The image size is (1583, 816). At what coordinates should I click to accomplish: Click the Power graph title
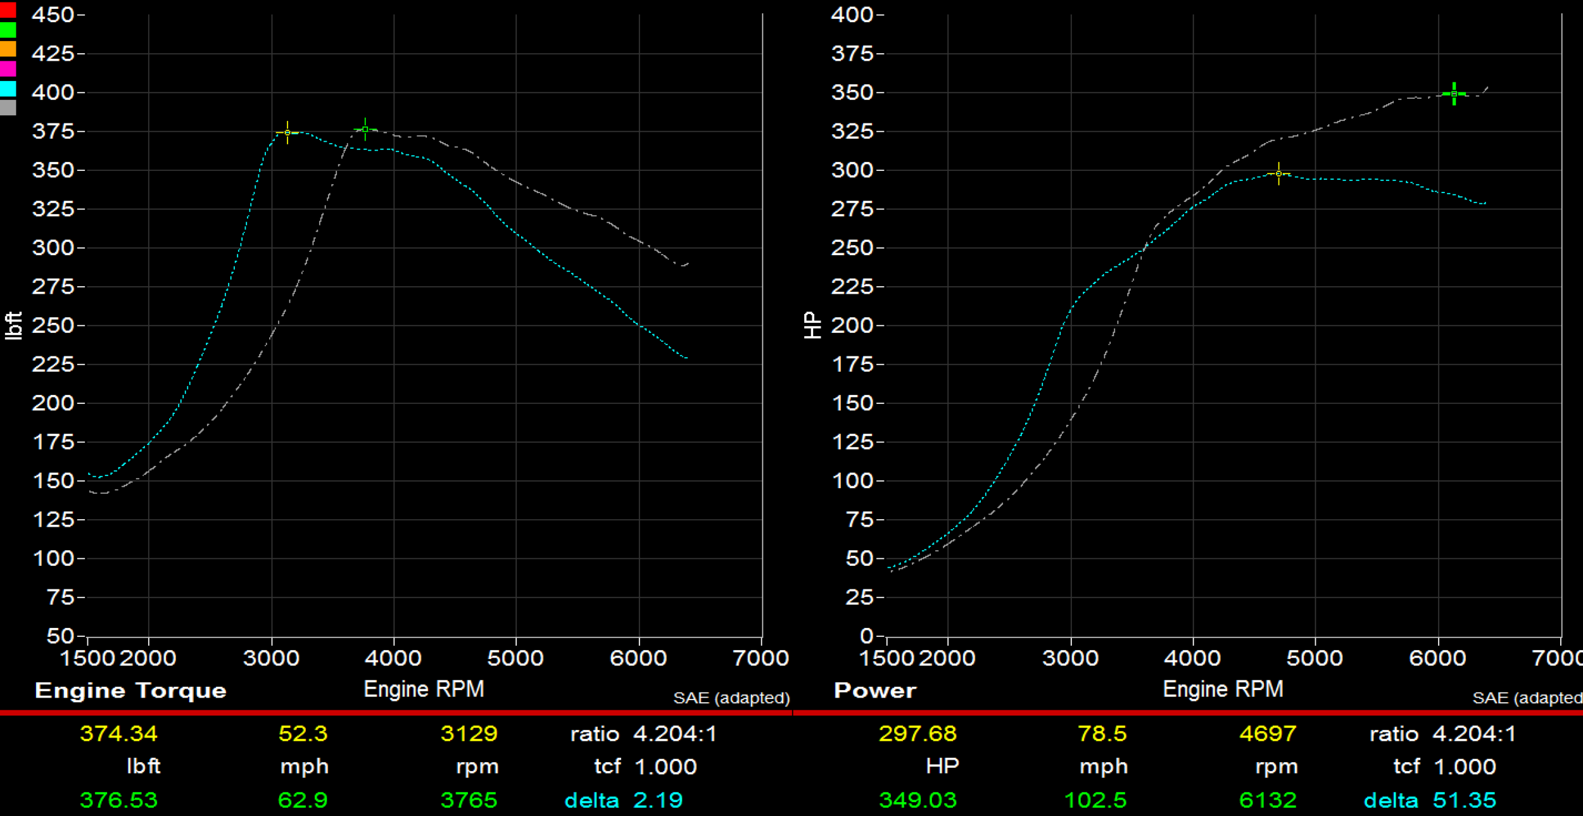(874, 690)
